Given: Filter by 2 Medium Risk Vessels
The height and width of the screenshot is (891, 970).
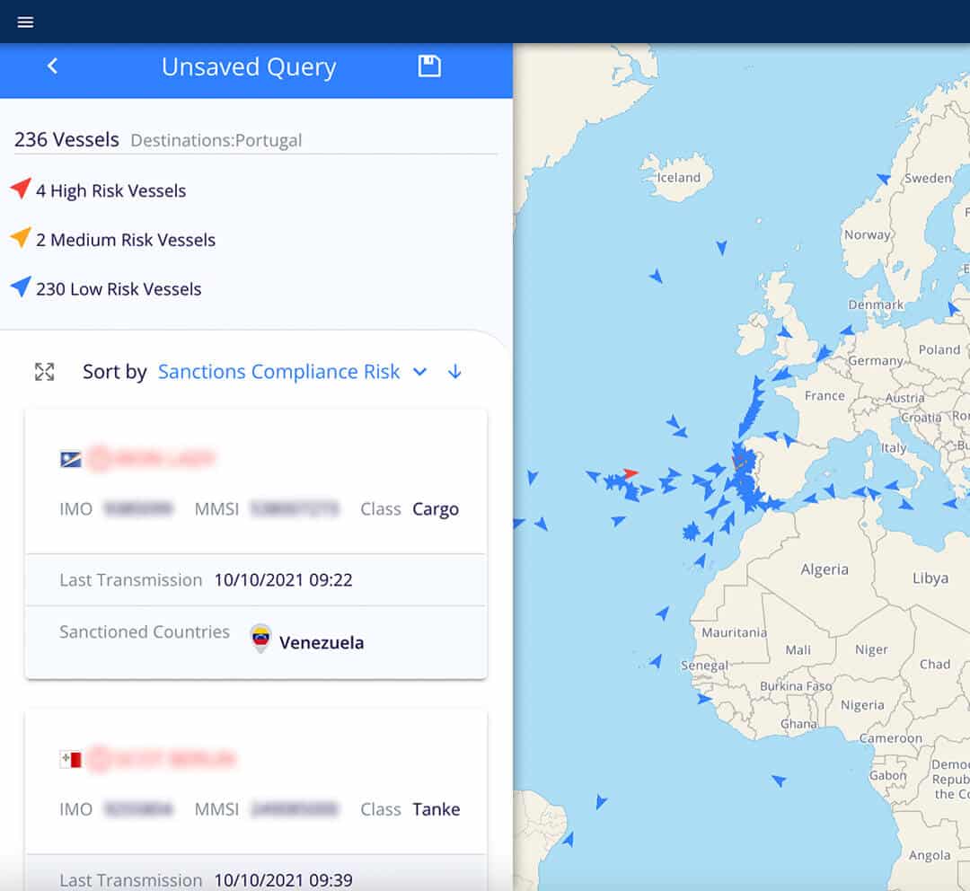Looking at the screenshot, I should click(126, 240).
